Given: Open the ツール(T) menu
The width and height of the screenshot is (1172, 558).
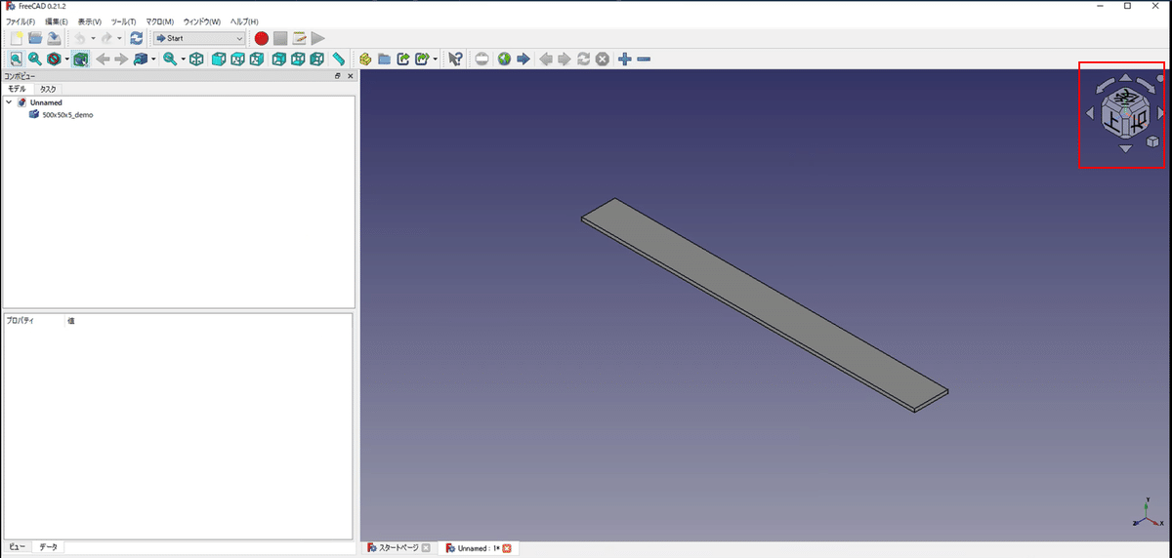Looking at the screenshot, I should coord(124,21).
